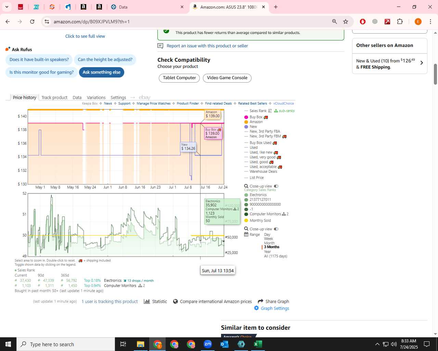The image size is (438, 351).
Task: Set range to Month
Action: click(x=269, y=243)
